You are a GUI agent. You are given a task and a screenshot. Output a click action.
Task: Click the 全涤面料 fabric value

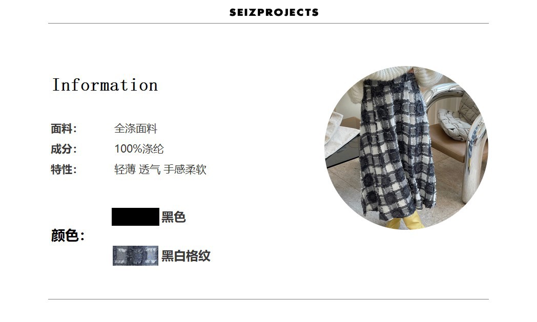tap(136, 128)
